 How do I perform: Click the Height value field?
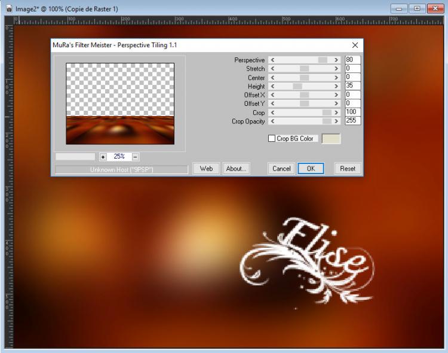pos(352,86)
